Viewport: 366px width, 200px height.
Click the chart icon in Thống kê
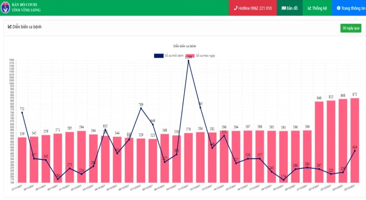(x=309, y=8)
